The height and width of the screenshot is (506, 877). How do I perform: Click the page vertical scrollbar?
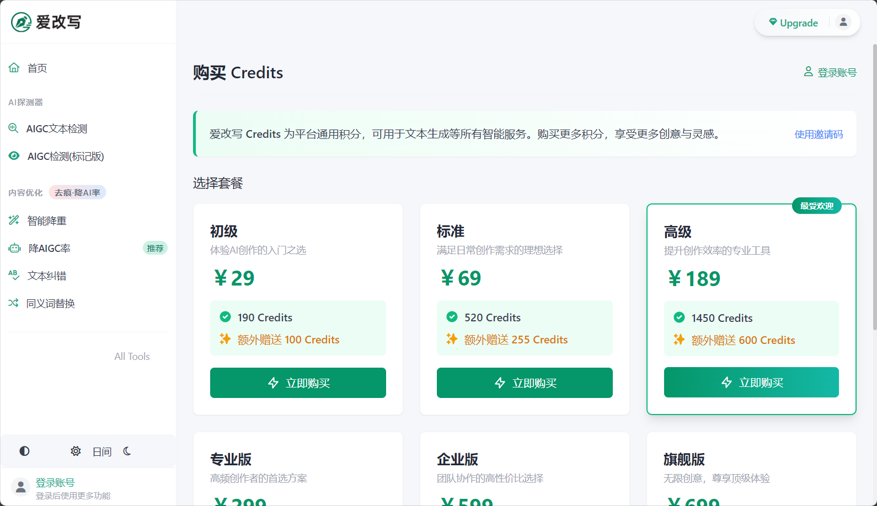[874, 187]
